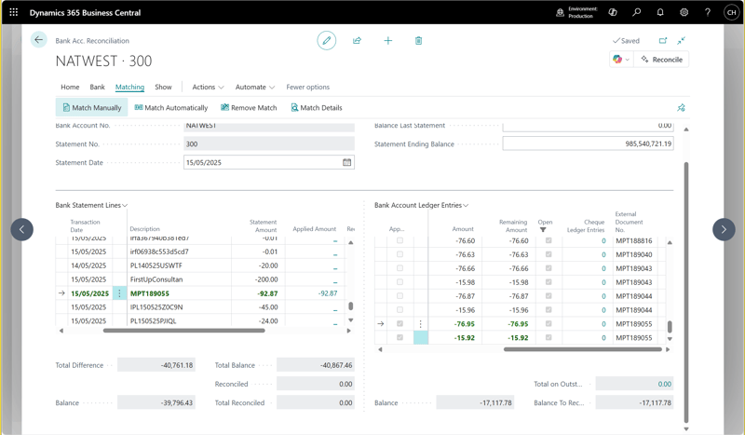Open the Show menu tab
The image size is (745, 435).
[163, 87]
